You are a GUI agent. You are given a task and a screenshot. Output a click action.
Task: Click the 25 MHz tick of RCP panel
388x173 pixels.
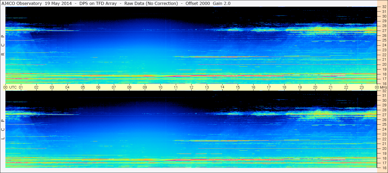pyautogui.click(x=384, y=40)
